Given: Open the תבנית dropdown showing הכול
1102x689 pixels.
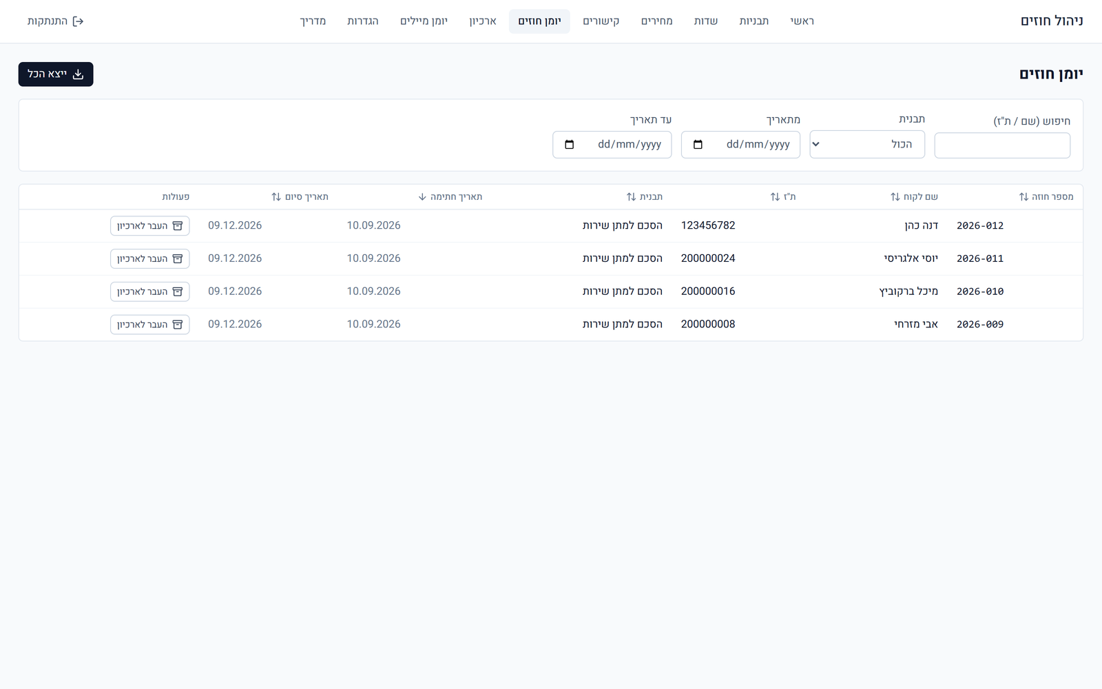Looking at the screenshot, I should click(867, 145).
